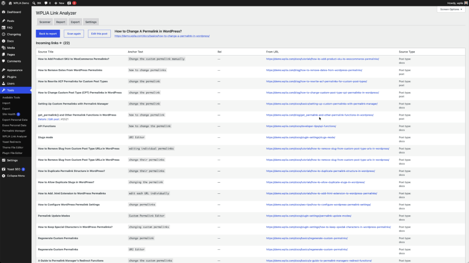Open the WPLIA Demo site home link
The image size is (469, 263).
[x=19, y=3]
